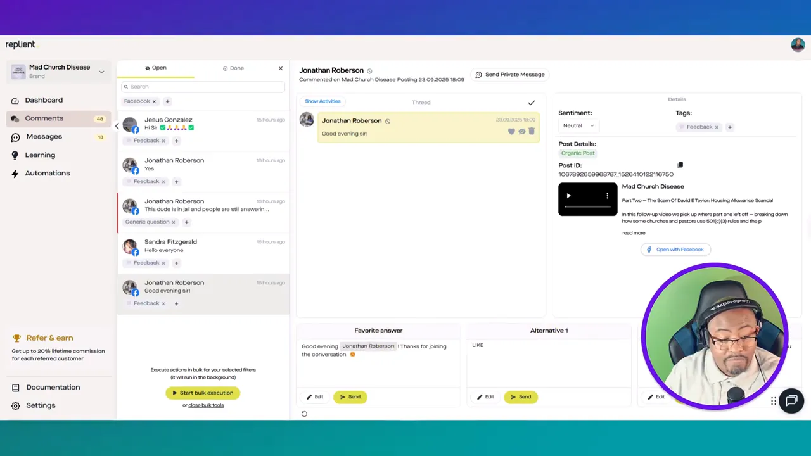Click block icon beside name in thread bubble
The height and width of the screenshot is (456, 811).
point(388,121)
